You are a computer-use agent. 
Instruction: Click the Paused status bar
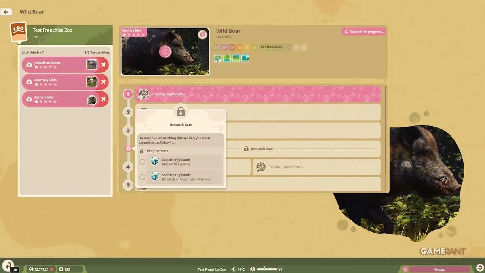tap(440, 269)
